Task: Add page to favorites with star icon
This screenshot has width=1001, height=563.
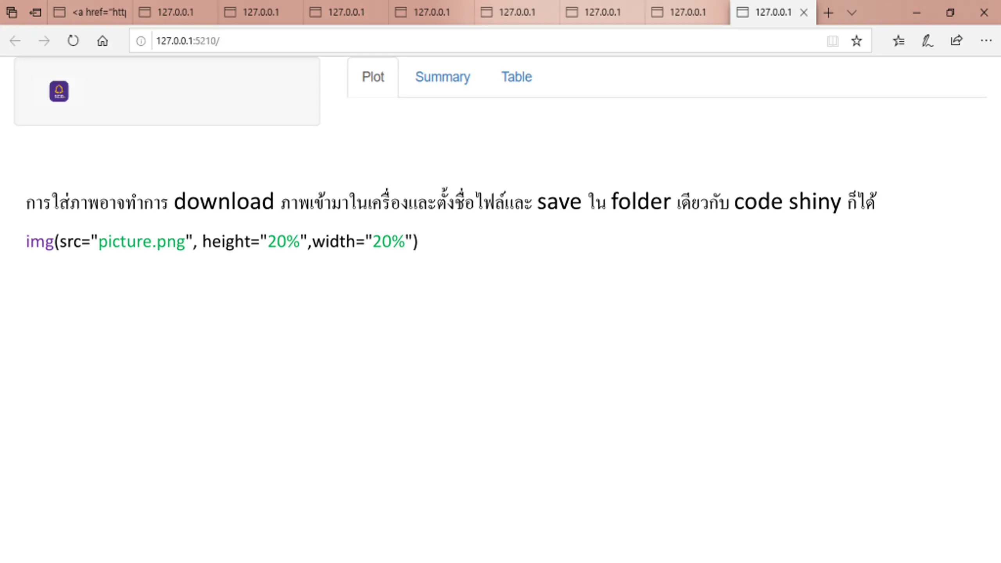Action: [856, 41]
